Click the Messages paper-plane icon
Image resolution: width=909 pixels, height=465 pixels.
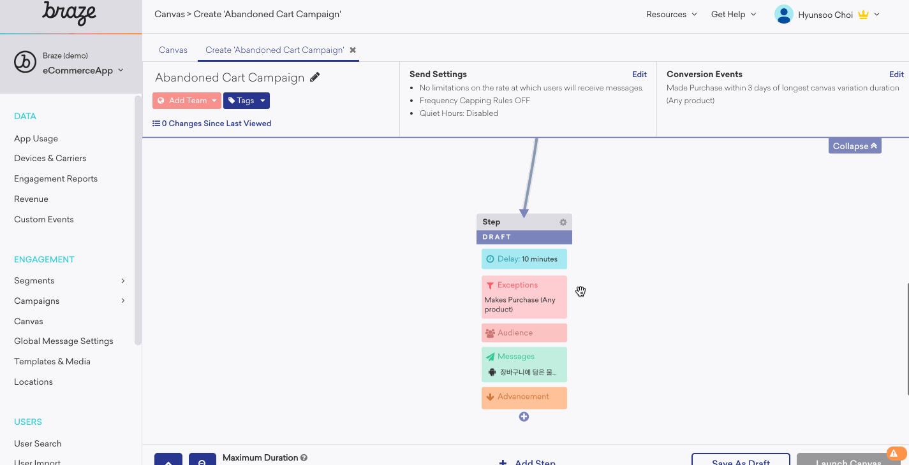[x=490, y=357]
